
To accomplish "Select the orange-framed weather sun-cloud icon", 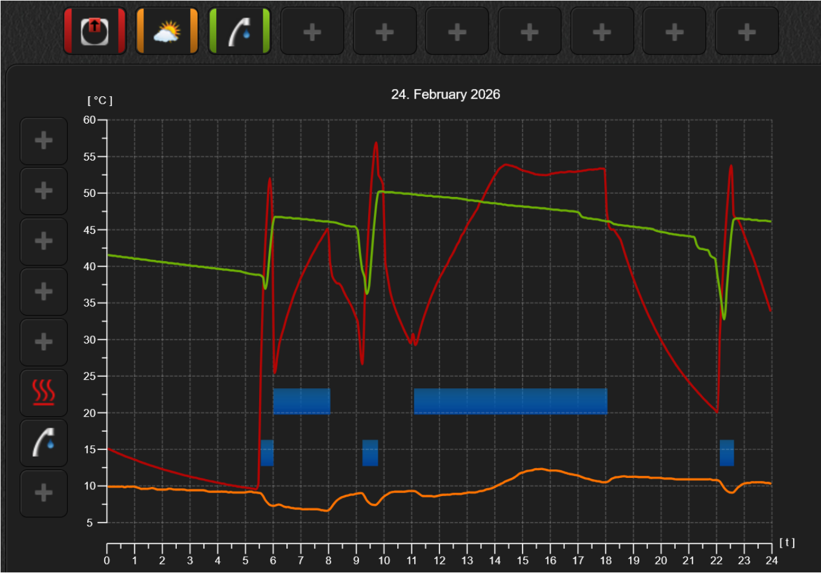I will coord(167,31).
